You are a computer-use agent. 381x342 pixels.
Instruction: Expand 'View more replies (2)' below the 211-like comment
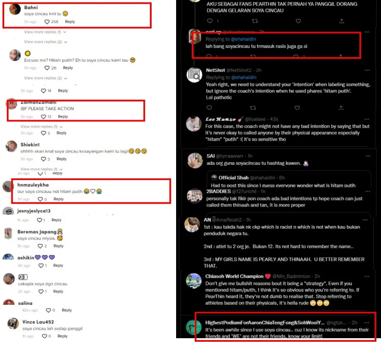(46, 78)
